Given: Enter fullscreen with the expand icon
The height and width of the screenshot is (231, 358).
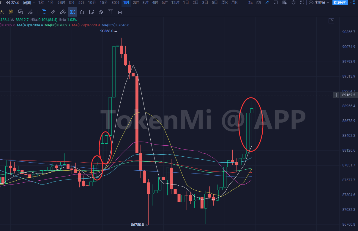Looking at the screenshot, I should 302,3.
